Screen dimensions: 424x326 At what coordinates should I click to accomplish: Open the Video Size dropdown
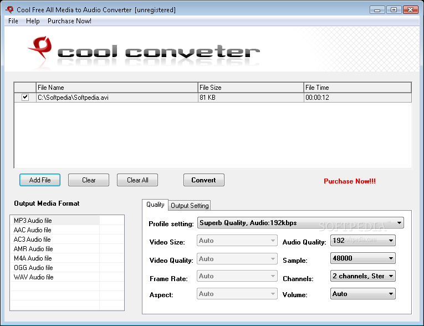pos(237,241)
